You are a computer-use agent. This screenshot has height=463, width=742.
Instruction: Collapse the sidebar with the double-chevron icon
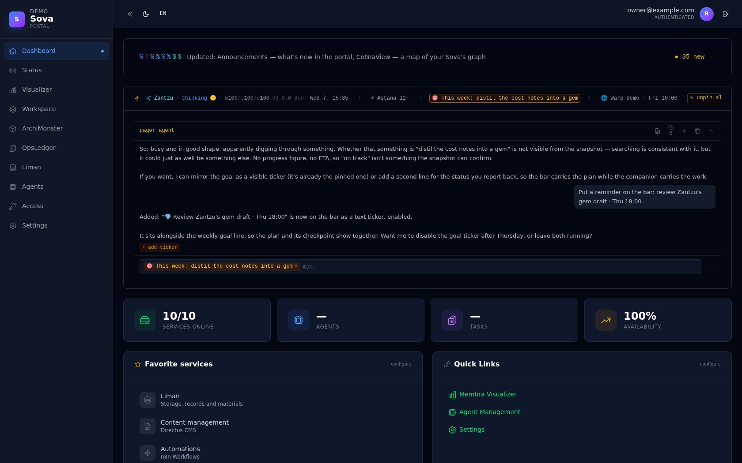(x=130, y=14)
